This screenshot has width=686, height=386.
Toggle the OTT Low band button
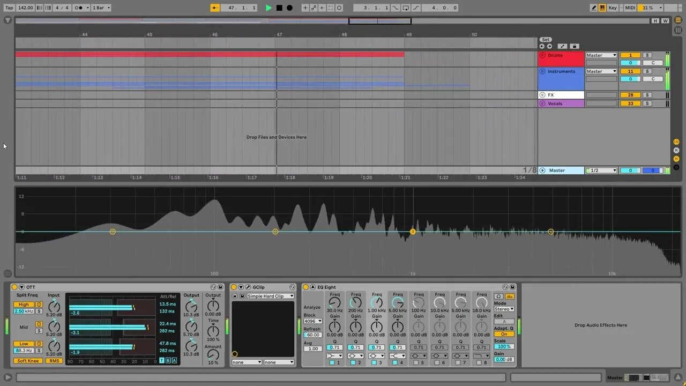tap(24, 344)
